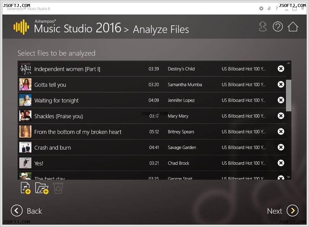
Task: Open the support person icon
Action: tap(263, 27)
